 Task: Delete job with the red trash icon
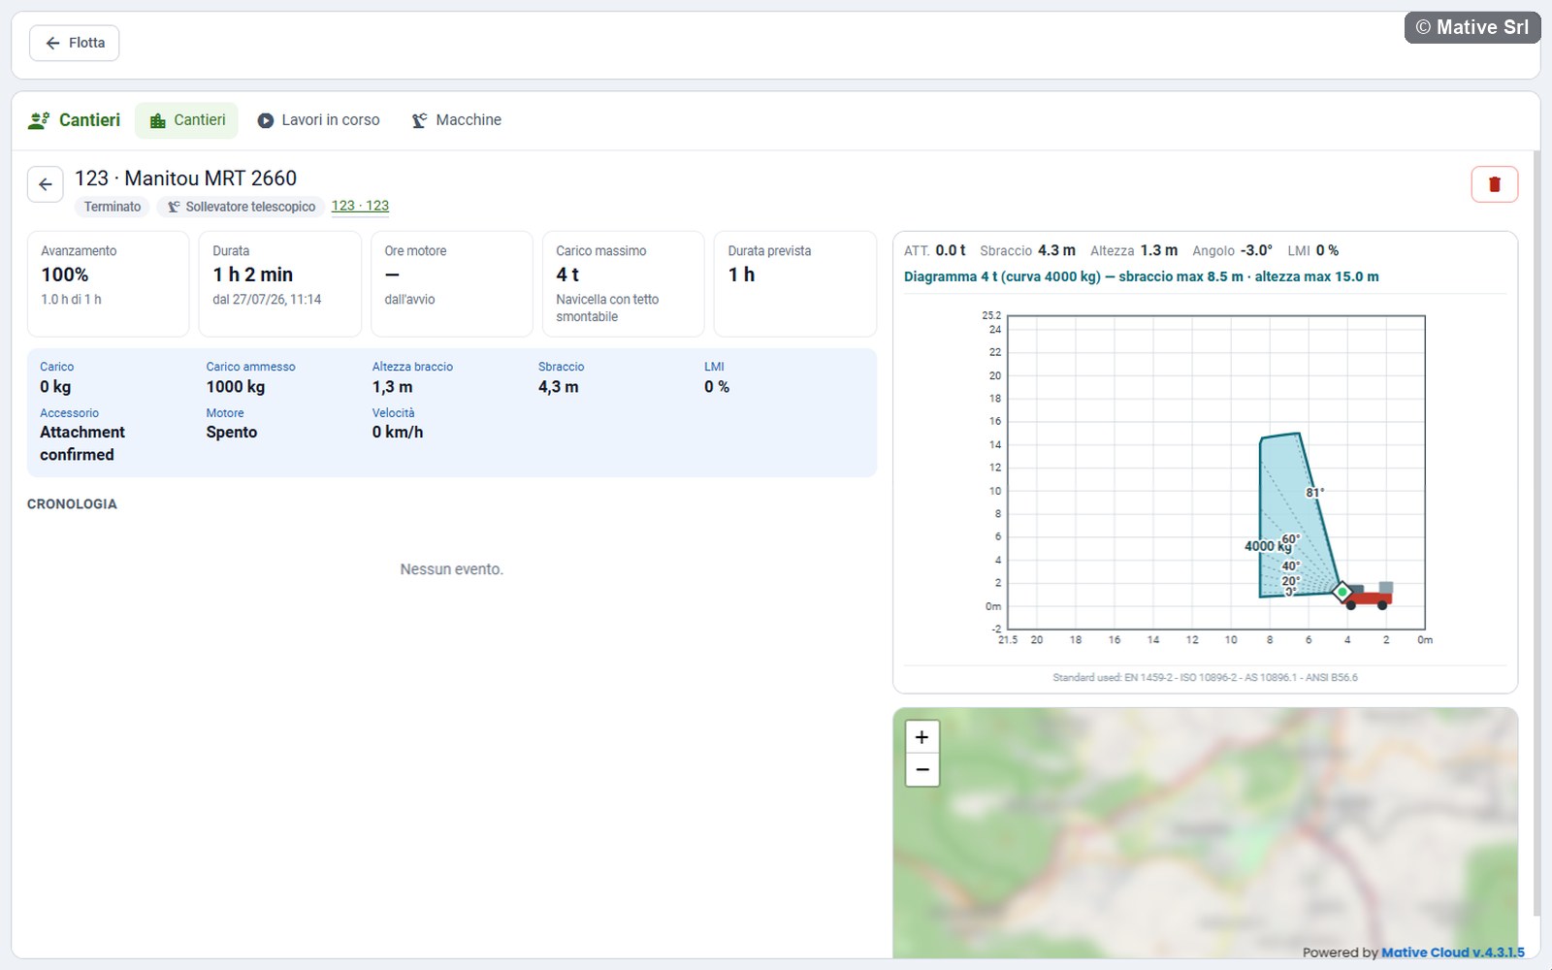point(1494,184)
